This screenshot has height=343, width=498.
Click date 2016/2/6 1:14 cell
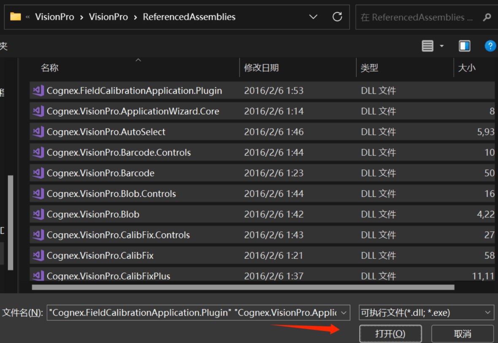point(274,111)
